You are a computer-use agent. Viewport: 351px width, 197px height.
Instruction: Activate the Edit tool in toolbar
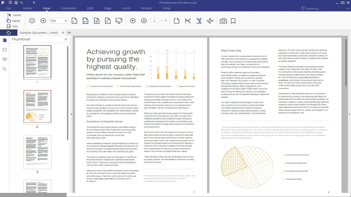(x=12, y=26)
